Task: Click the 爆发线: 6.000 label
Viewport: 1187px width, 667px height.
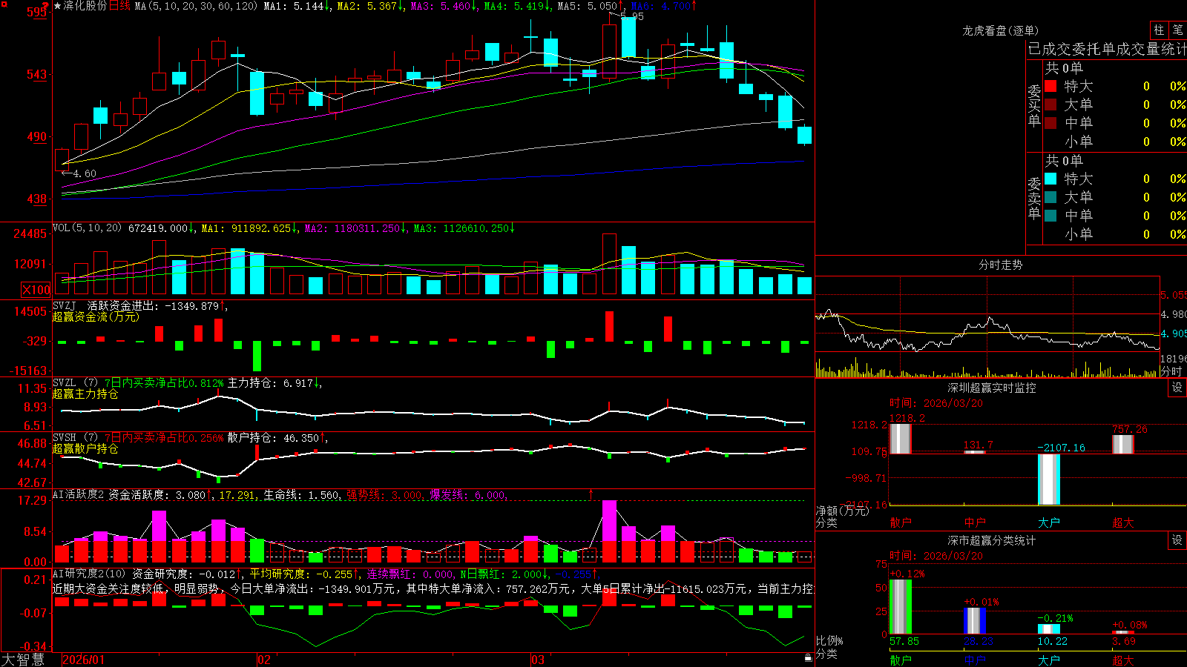Action: pos(468,494)
